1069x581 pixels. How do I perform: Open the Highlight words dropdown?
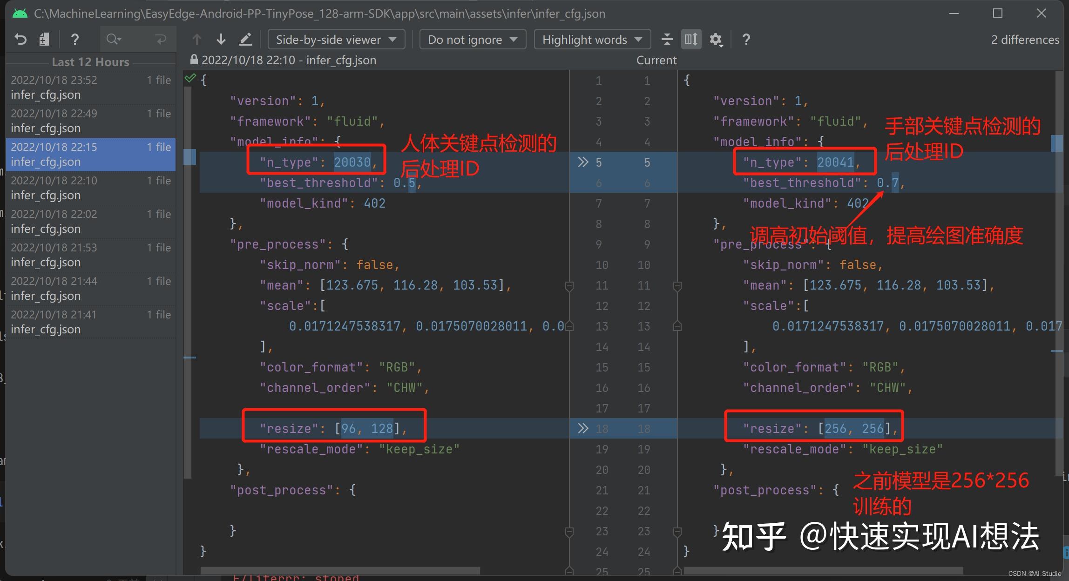[592, 39]
